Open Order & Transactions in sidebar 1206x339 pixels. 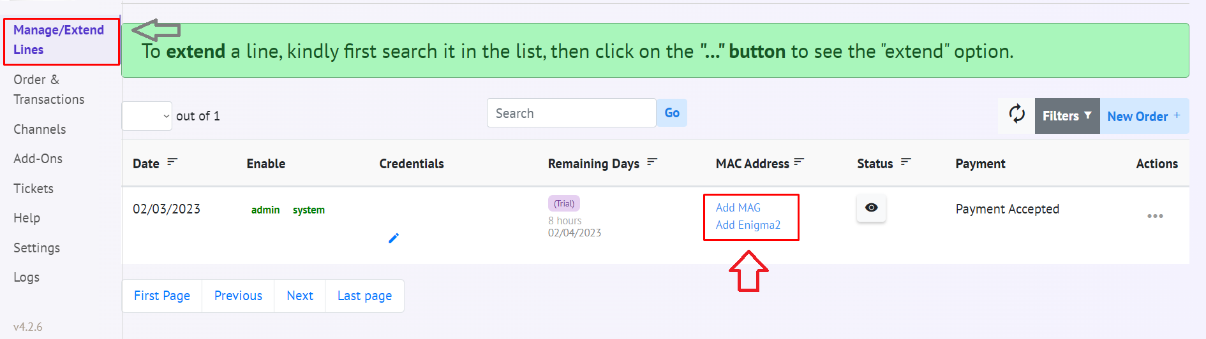(49, 89)
